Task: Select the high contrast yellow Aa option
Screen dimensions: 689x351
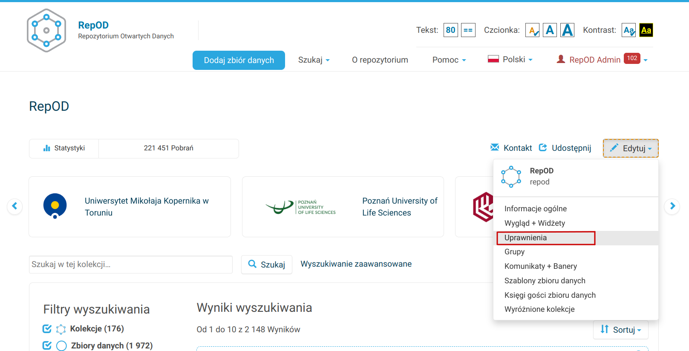Action: point(646,30)
